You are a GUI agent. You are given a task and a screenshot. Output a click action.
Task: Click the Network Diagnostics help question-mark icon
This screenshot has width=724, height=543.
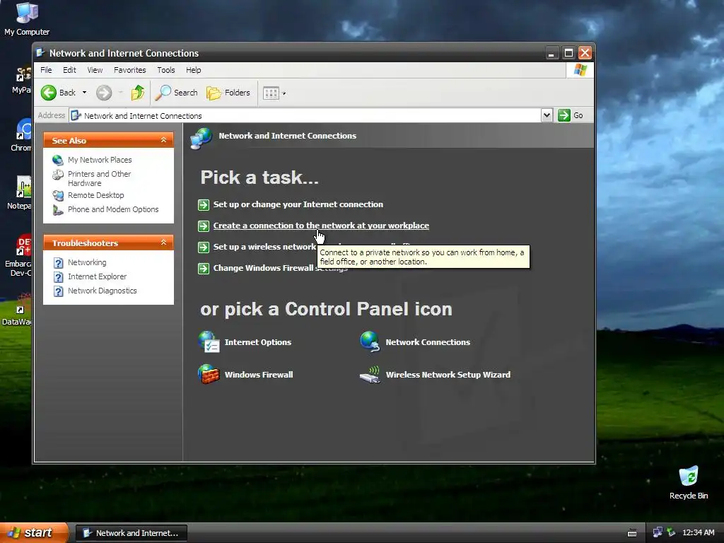[58, 291]
